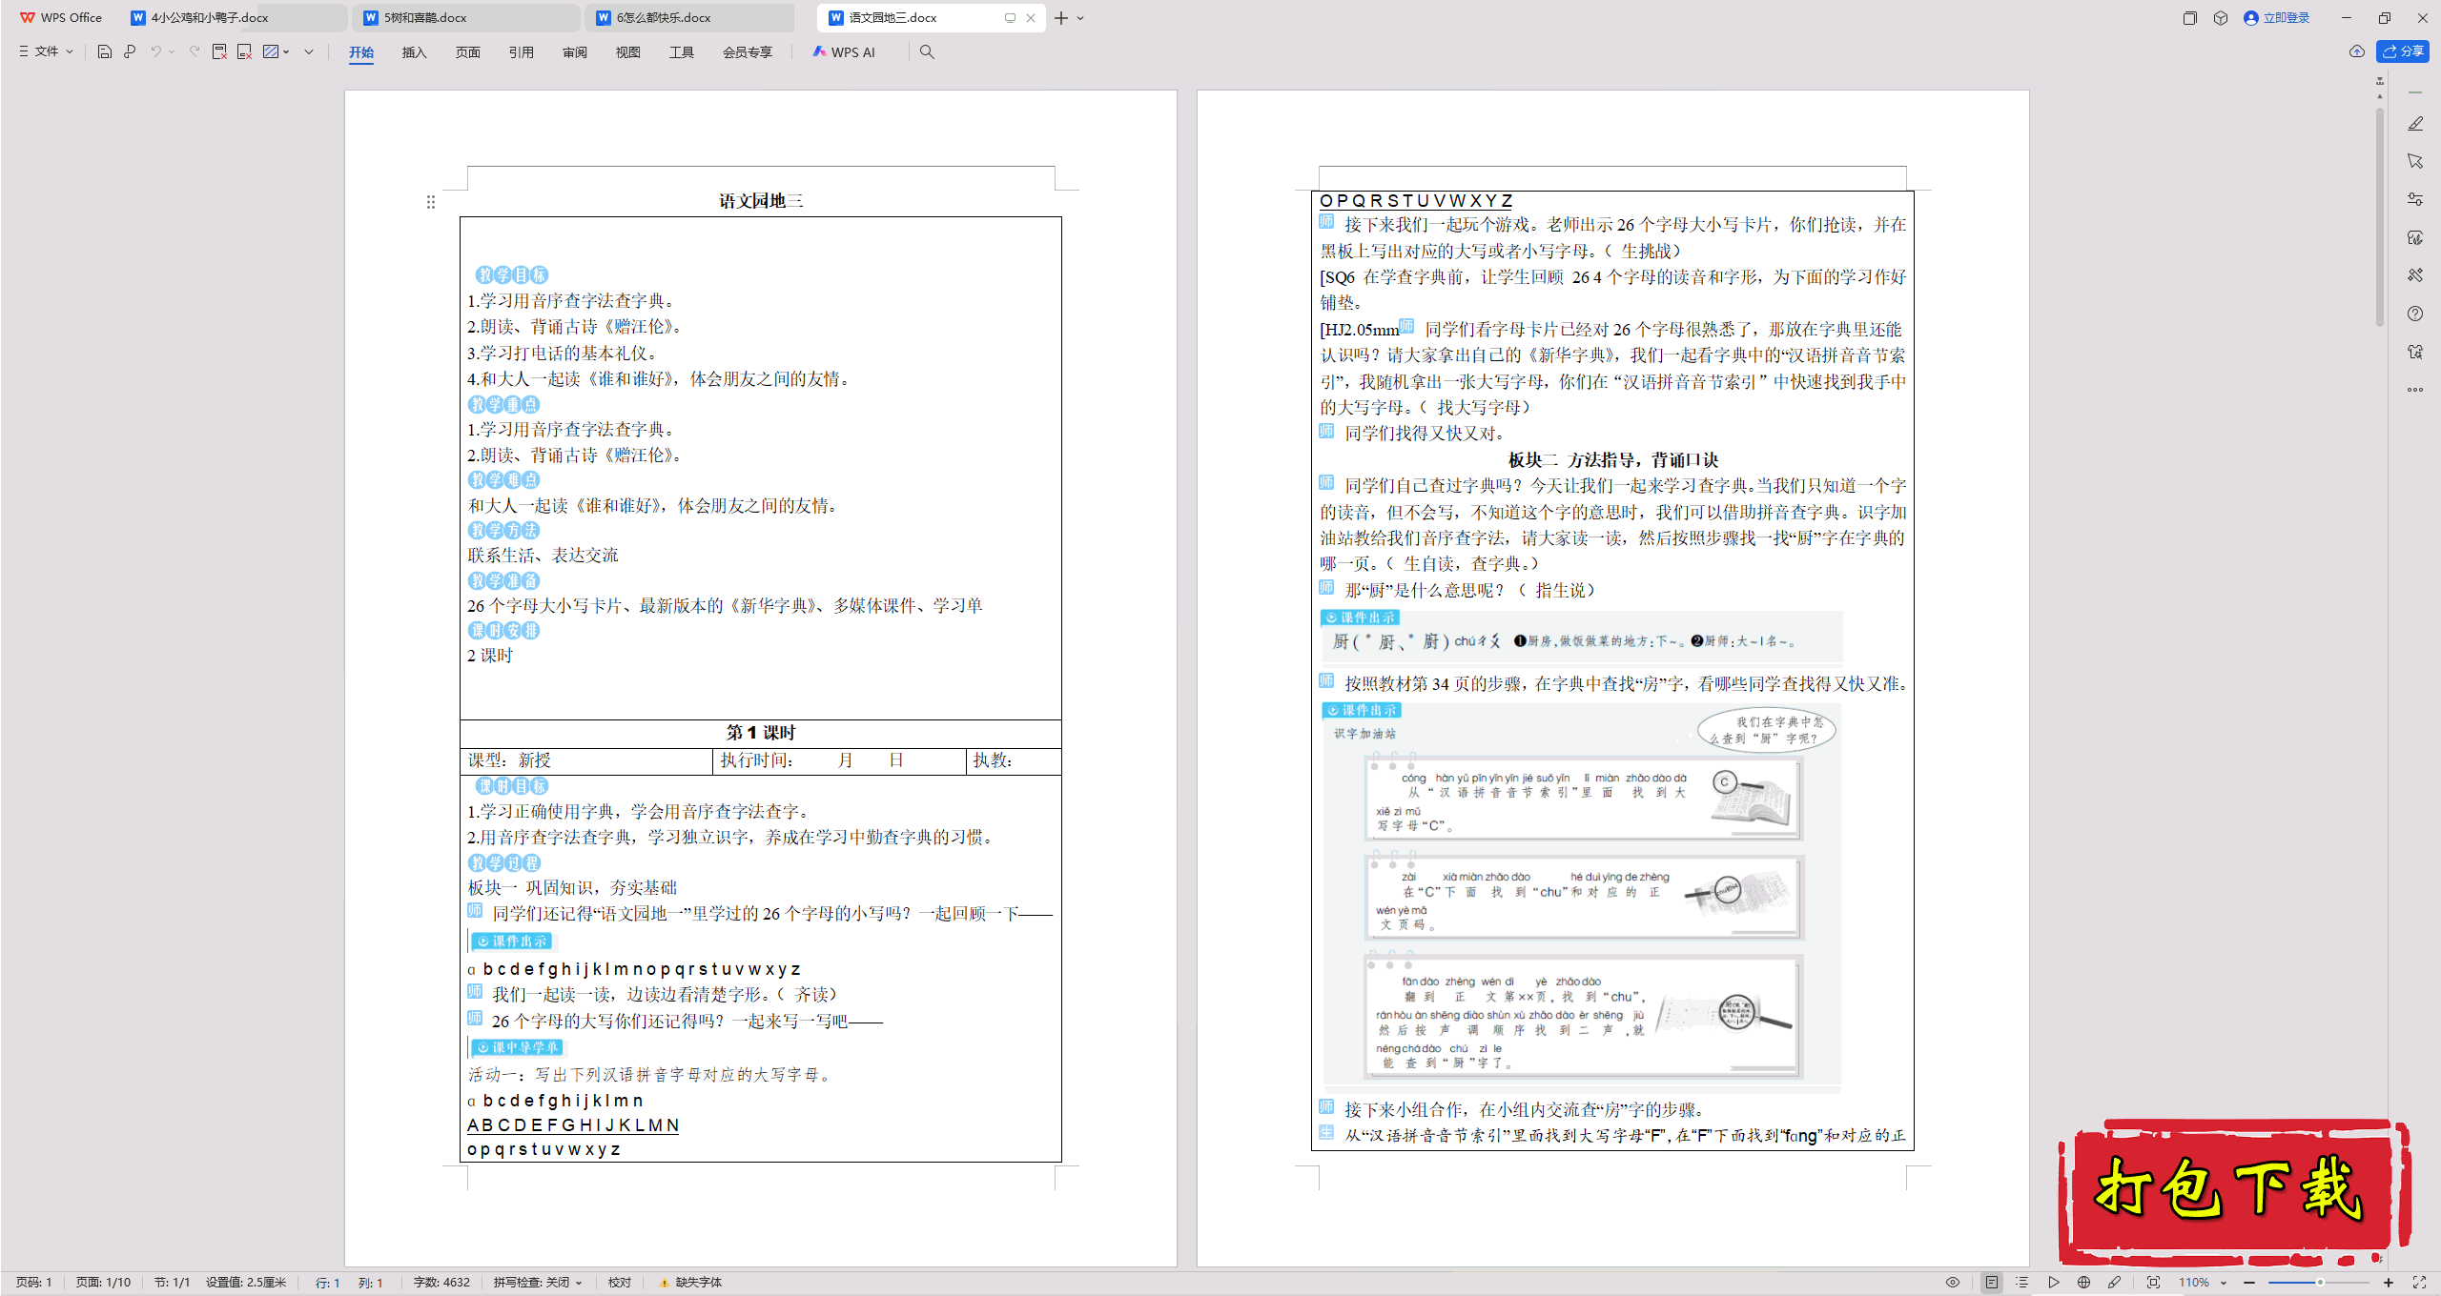Click 页面: 1/10 page indicator

(104, 1283)
